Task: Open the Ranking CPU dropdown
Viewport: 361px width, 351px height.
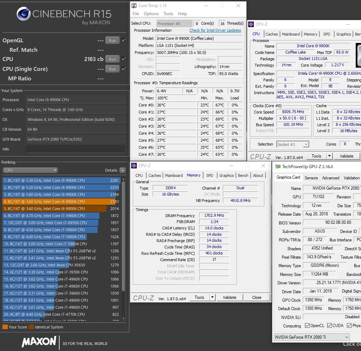Action: click(30, 170)
